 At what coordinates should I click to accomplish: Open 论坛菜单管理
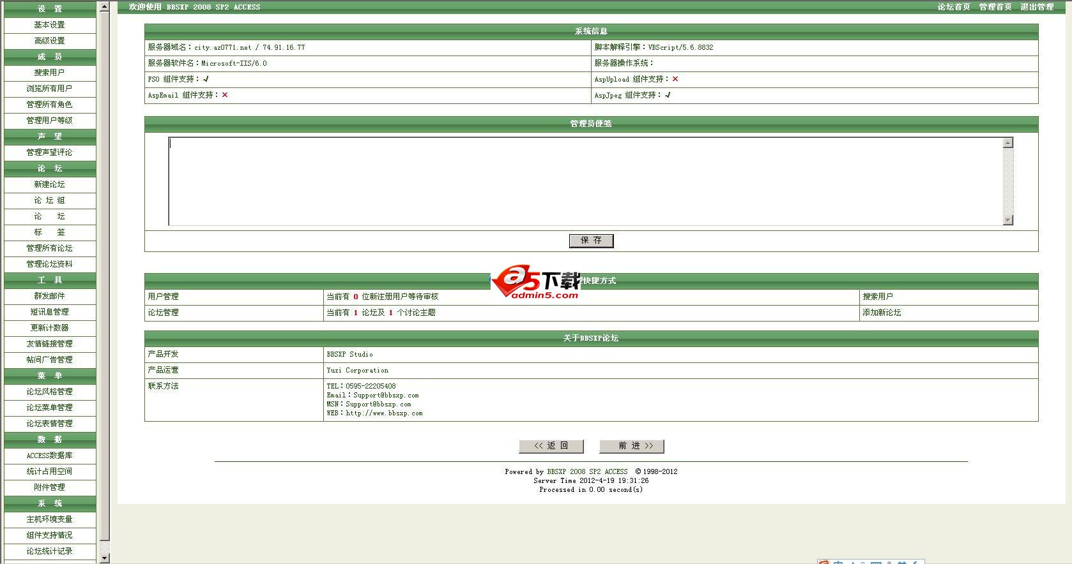(x=49, y=408)
